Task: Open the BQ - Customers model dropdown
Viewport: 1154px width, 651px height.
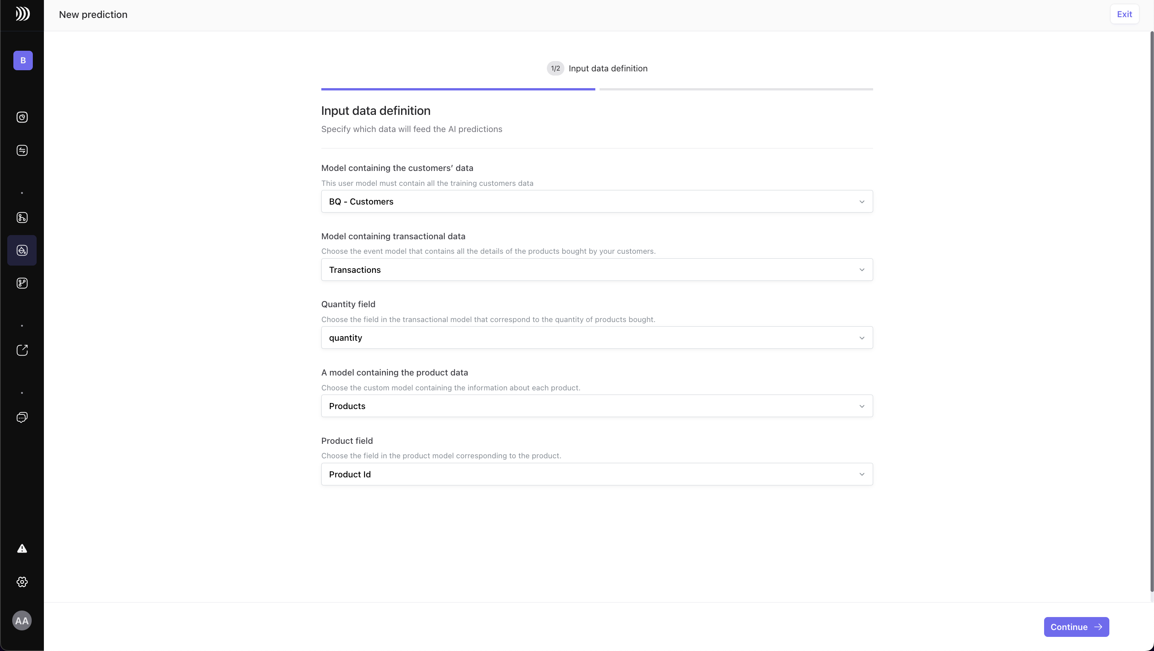Action: click(x=597, y=201)
